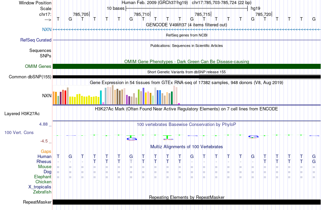Click the dark green OMIM Genes bar
321x210 pixels.
point(187,66)
